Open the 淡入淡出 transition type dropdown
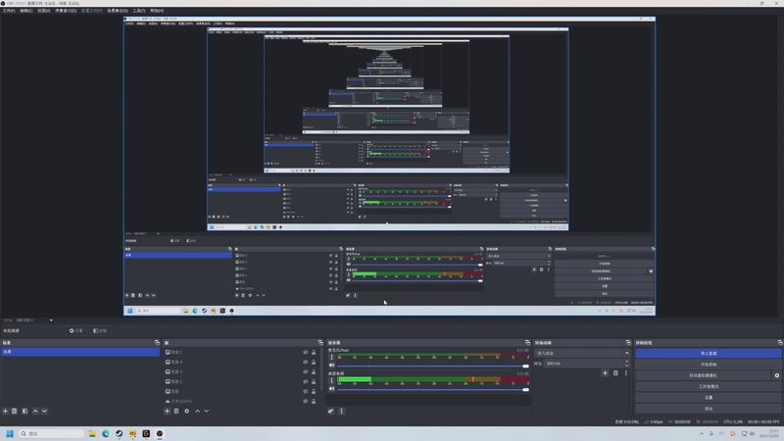Image resolution: width=784 pixels, height=441 pixels. [582, 353]
